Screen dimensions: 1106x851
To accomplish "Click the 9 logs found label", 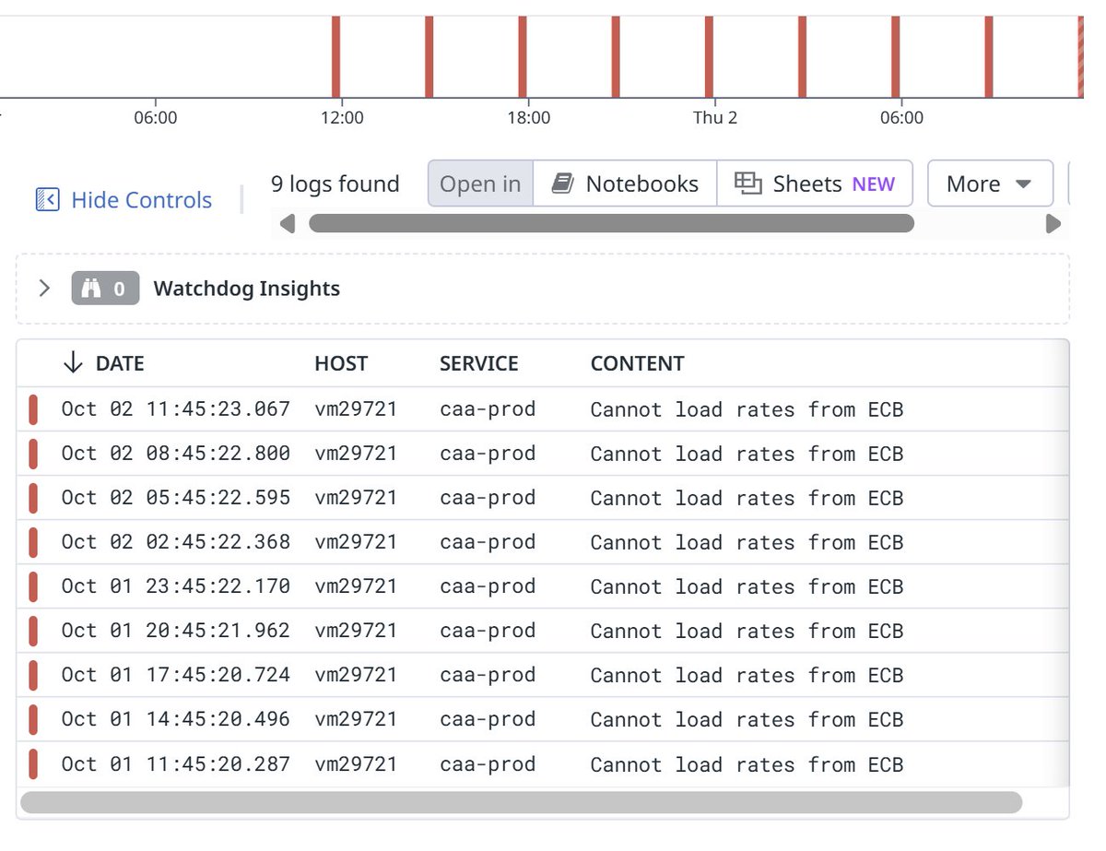I will (x=335, y=183).
